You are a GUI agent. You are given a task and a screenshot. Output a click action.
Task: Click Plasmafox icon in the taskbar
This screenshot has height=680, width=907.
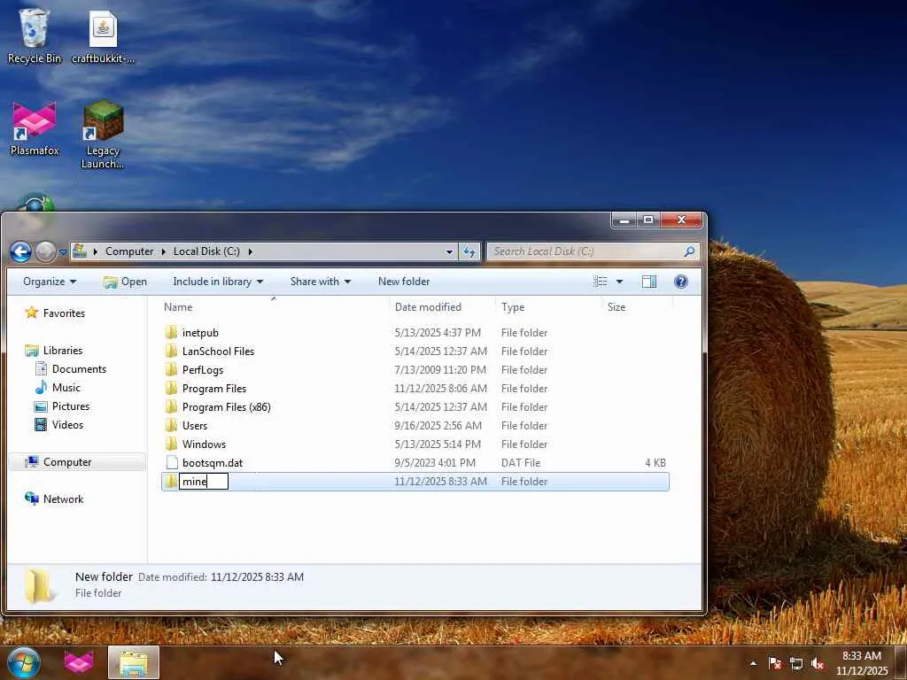(79, 663)
